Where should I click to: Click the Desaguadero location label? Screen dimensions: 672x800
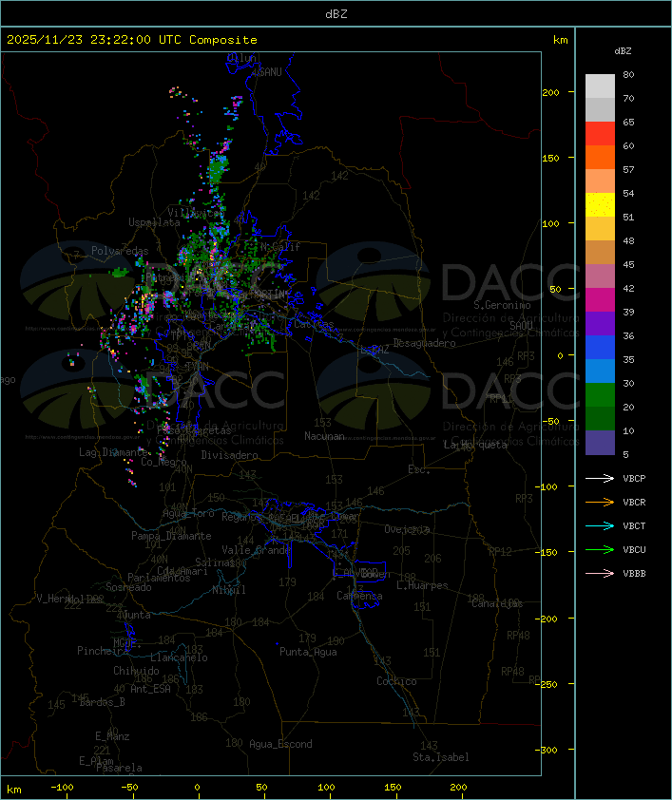[x=425, y=343]
